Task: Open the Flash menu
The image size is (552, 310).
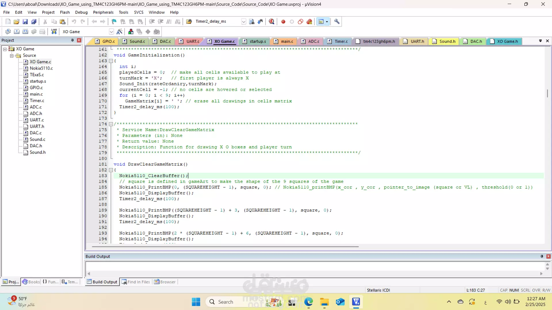Action: click(65, 12)
